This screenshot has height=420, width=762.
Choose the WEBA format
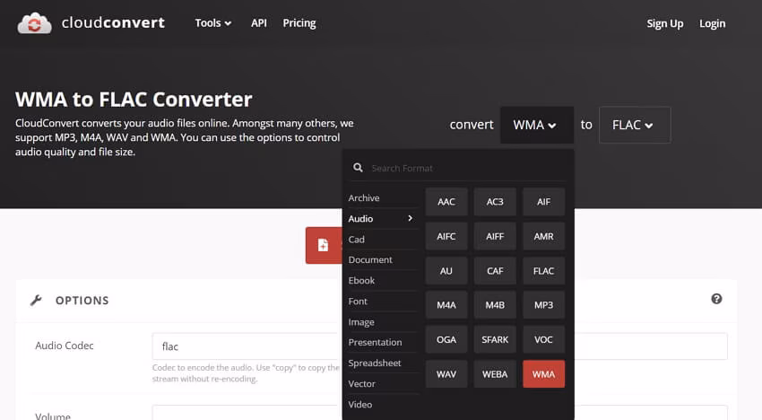click(x=495, y=373)
